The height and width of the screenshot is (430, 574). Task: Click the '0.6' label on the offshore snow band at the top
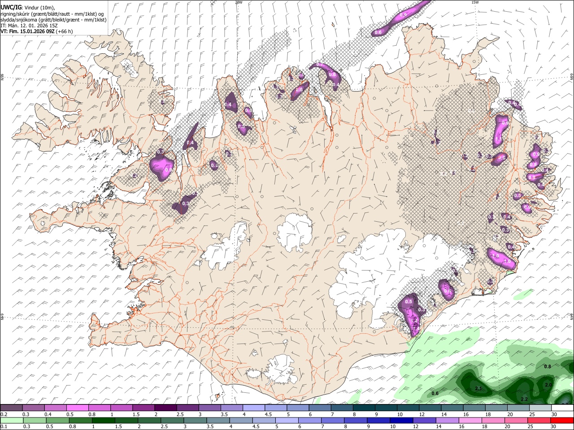[378, 32]
